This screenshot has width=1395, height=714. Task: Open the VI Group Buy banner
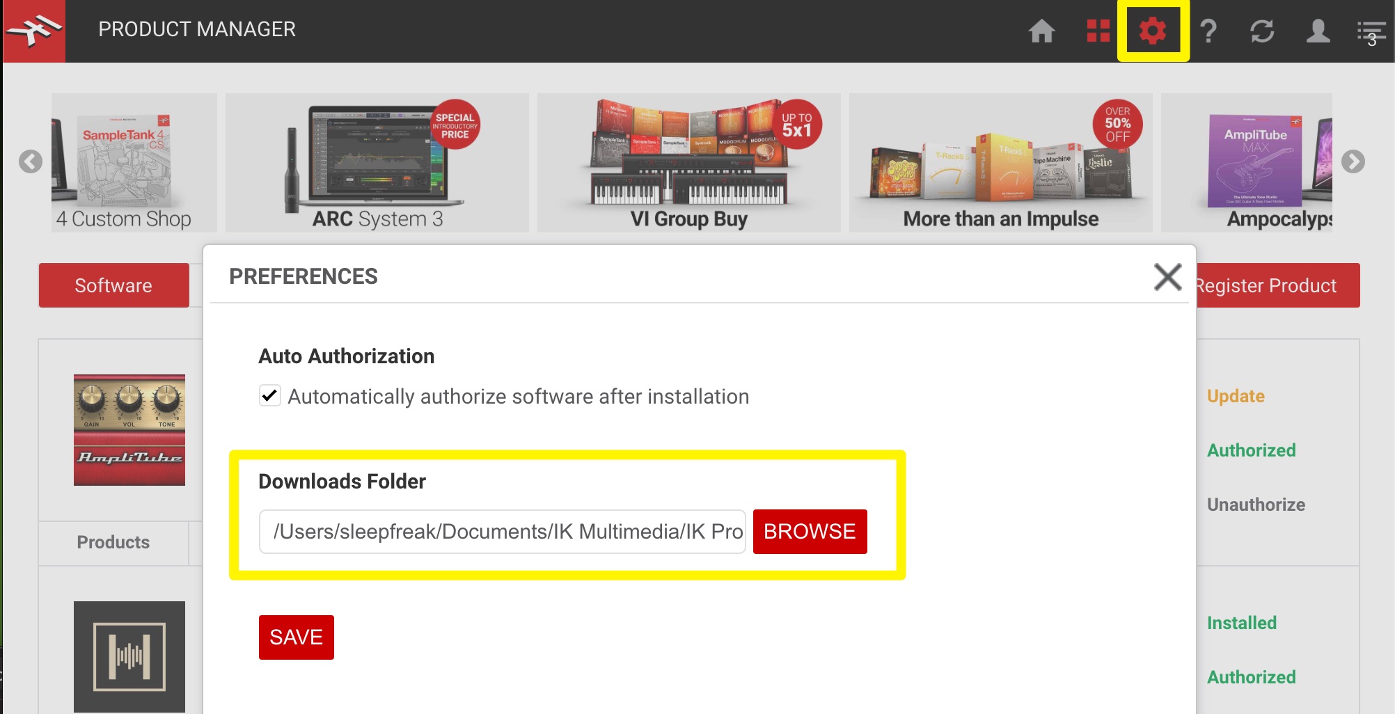(689, 162)
